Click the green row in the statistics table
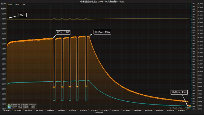204x115 pixels. pos(22,106)
